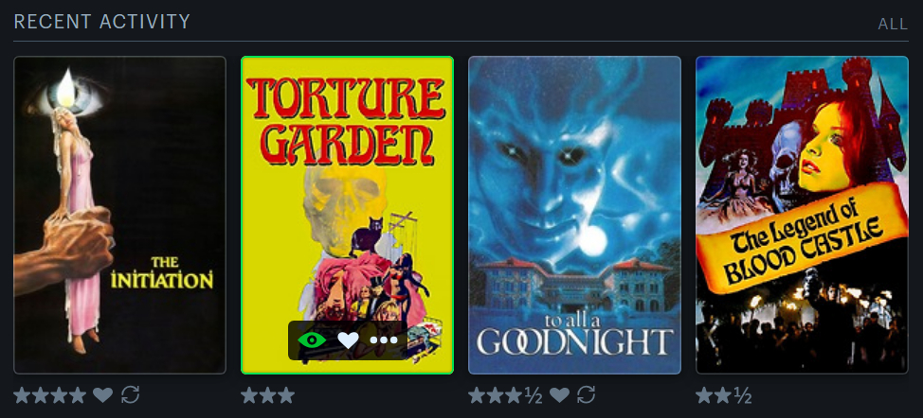
Task: Click the fourth star under The Initiation
Action: pos(77,395)
